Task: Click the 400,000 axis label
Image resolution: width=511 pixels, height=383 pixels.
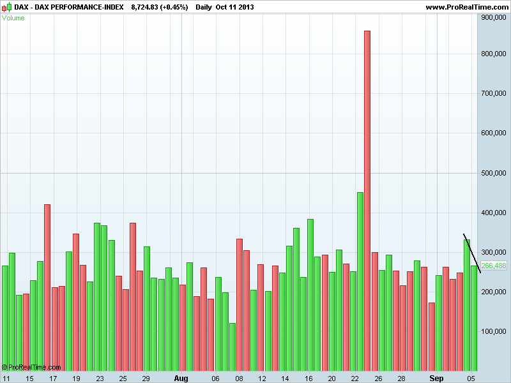Action: point(494,213)
